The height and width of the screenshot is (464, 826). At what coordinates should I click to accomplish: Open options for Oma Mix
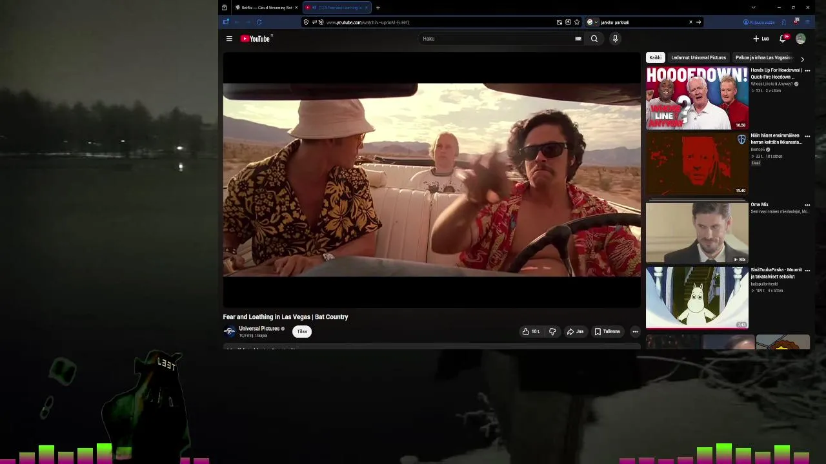pyautogui.click(x=807, y=205)
